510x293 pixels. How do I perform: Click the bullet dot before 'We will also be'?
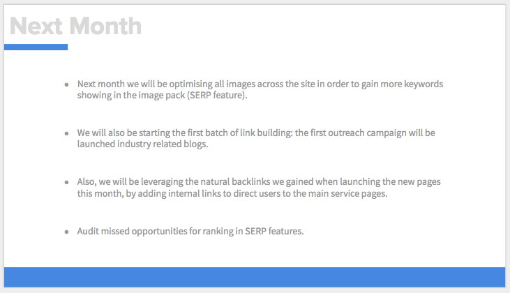click(67, 133)
